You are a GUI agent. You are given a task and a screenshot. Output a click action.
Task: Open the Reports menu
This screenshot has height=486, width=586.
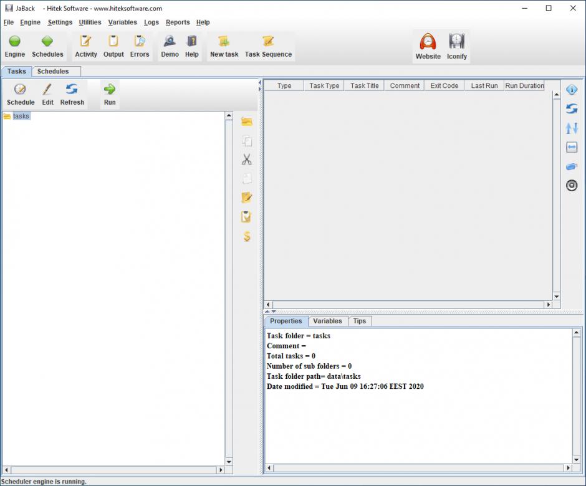[178, 22]
